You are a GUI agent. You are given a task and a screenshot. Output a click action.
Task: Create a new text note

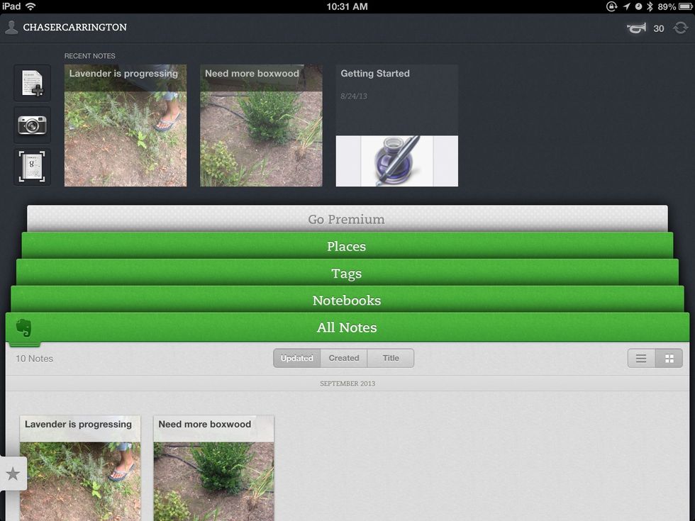coord(31,82)
